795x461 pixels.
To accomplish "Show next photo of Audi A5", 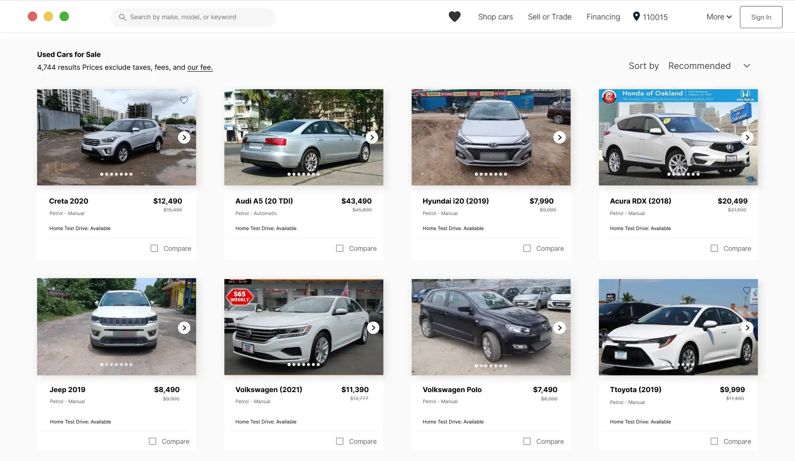I will 372,137.
